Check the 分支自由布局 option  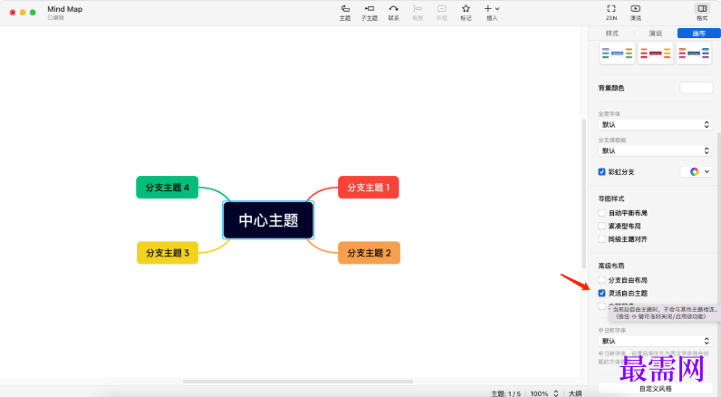tap(601, 281)
